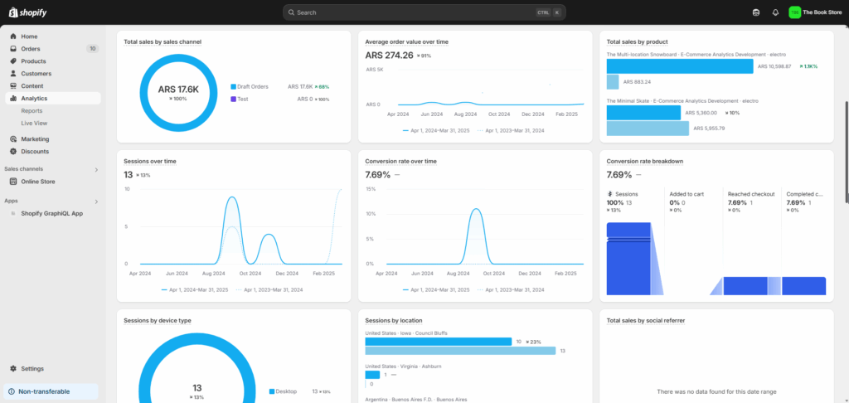Click 'United States · Virginia · Ashburn' row

pos(403,367)
